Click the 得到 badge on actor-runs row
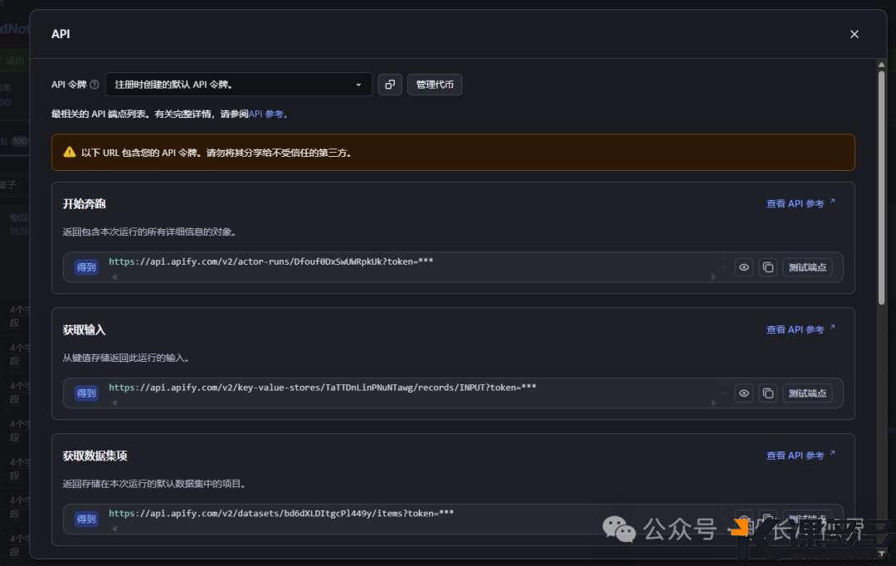This screenshot has width=896, height=566. (86, 267)
